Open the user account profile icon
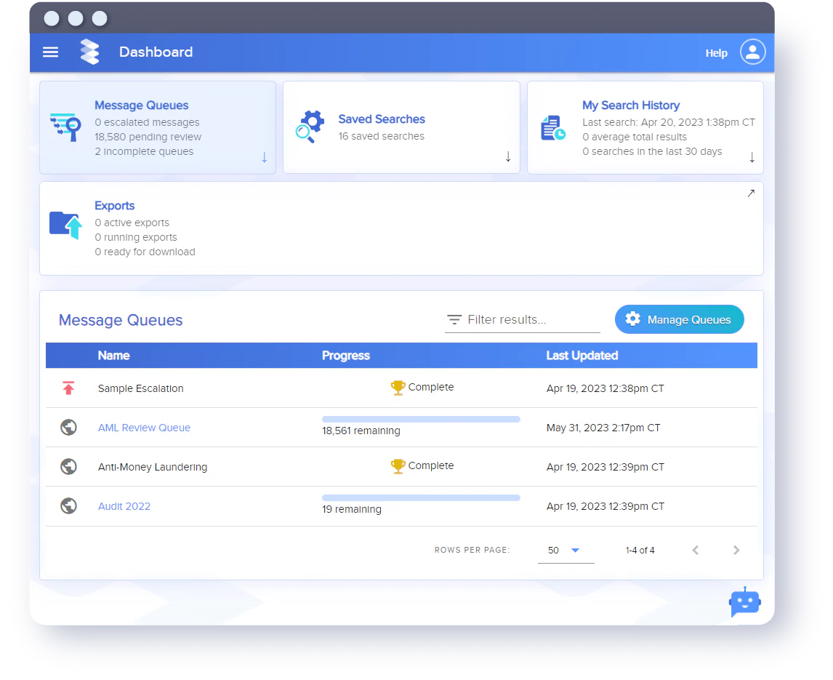 coord(753,52)
